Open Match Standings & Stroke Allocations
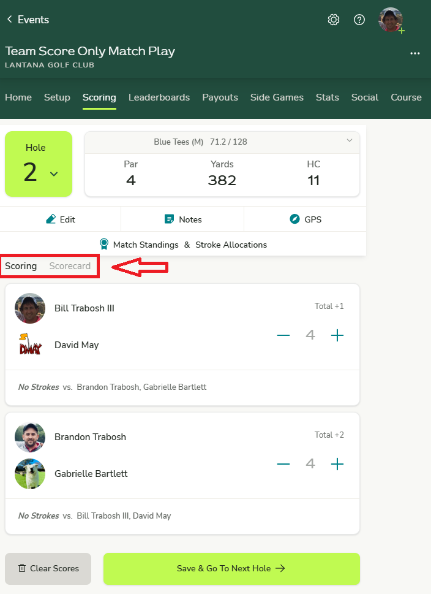This screenshot has height=594, width=431. pyautogui.click(x=183, y=245)
